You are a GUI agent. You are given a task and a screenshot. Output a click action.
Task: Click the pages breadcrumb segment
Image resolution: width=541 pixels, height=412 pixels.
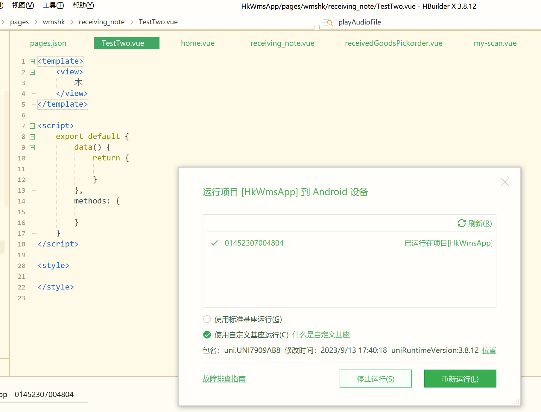19,22
